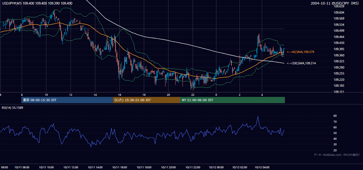Click the 10/11 14:00 time label
The width and height of the screenshot is (363, 170).
click(95, 167)
